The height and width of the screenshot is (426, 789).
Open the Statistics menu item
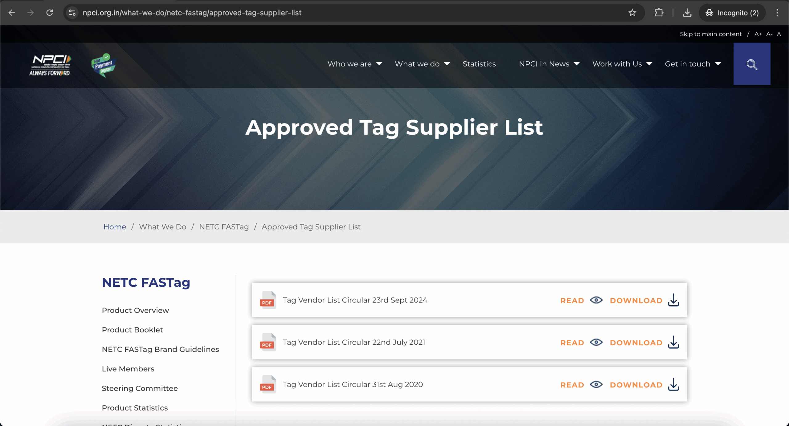[479, 64]
